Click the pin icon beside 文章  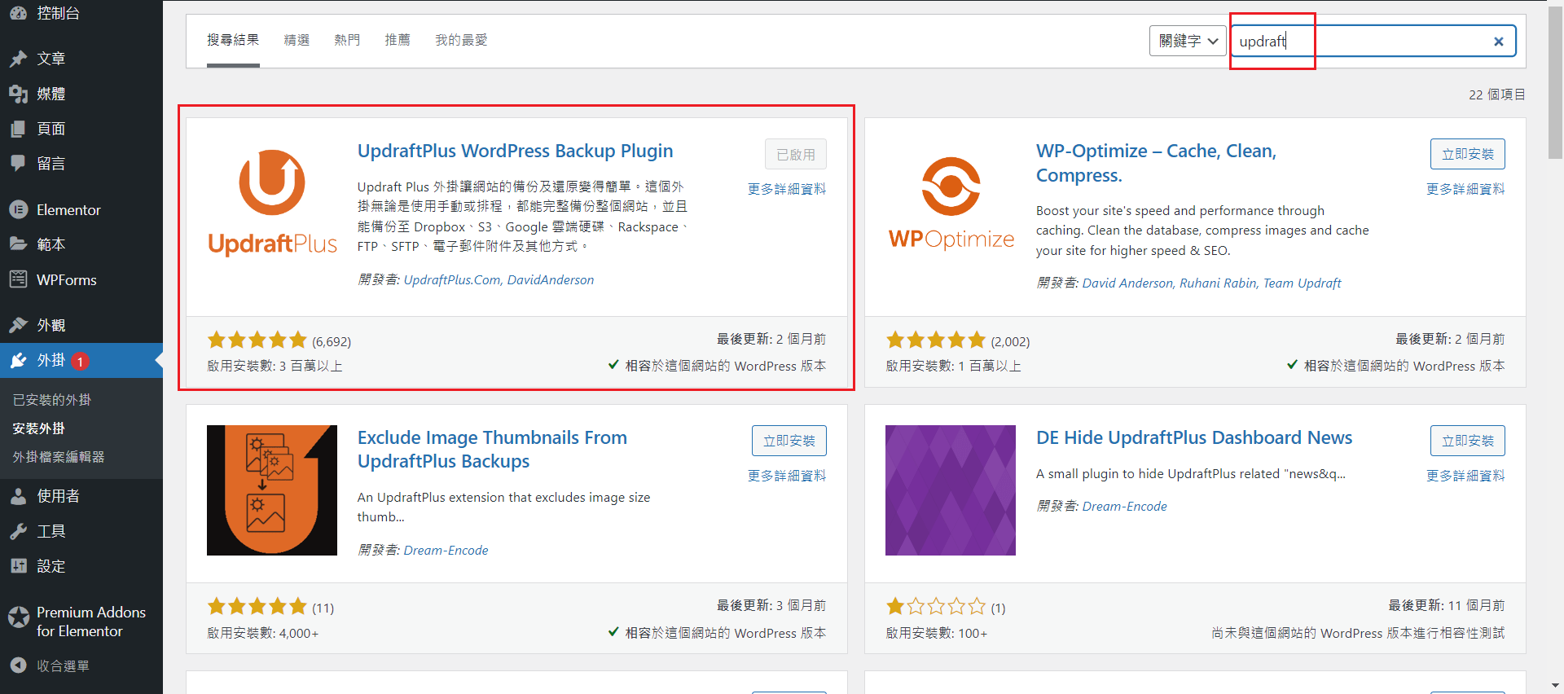click(18, 59)
